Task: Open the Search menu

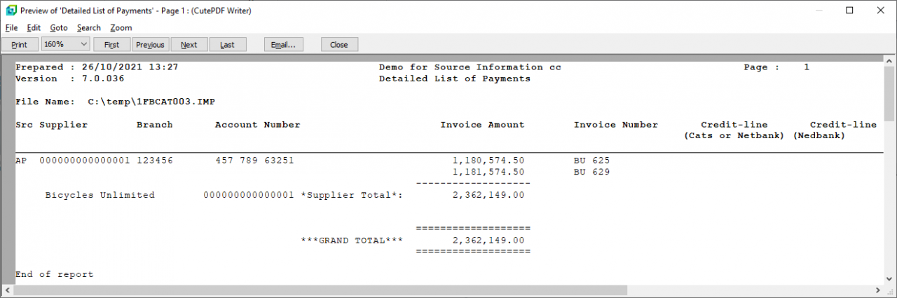Action: [89, 28]
